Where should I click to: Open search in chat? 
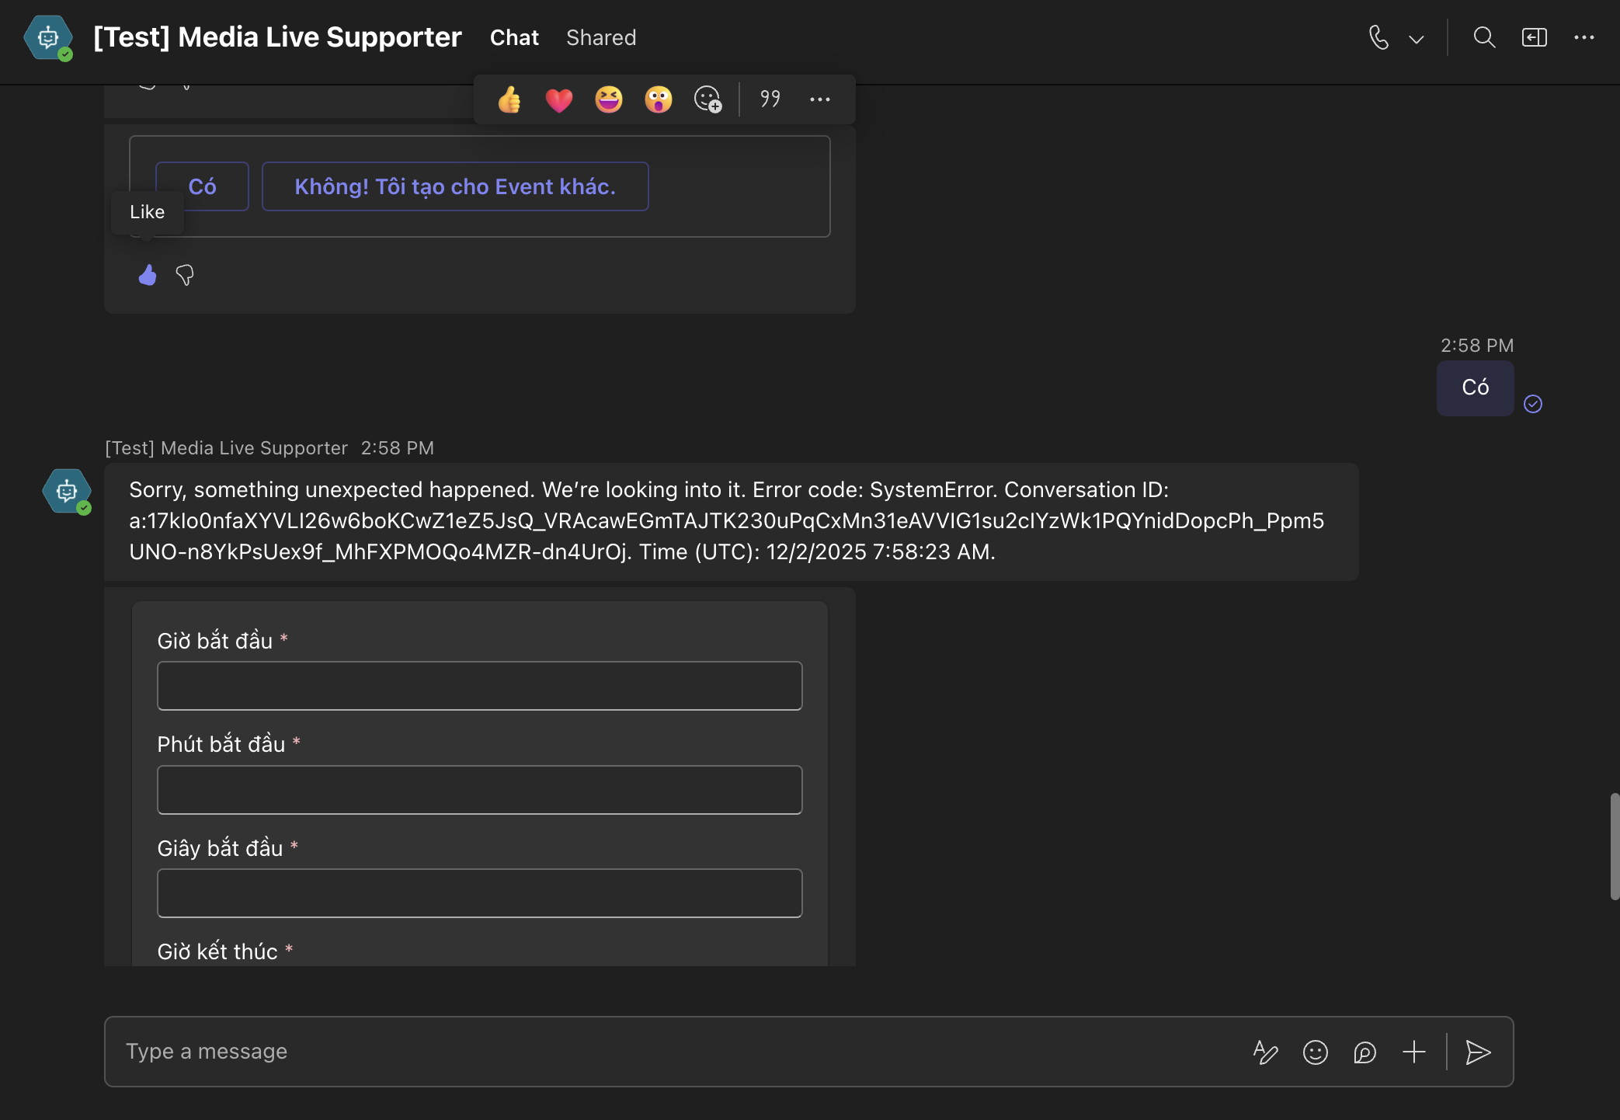coord(1484,37)
